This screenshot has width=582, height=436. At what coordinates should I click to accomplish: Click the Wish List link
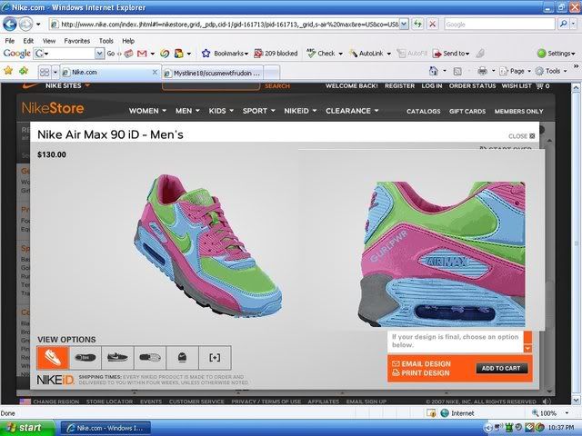pos(517,86)
